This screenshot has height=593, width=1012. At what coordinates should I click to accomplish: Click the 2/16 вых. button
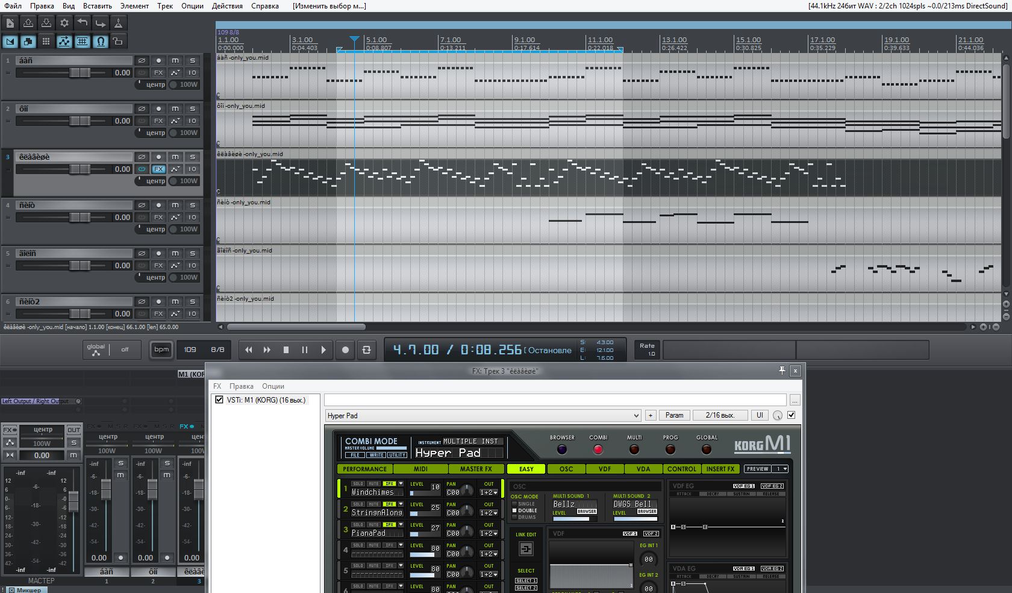(720, 415)
